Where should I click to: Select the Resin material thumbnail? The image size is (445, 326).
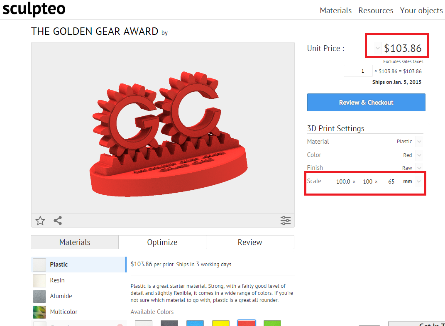(39, 280)
